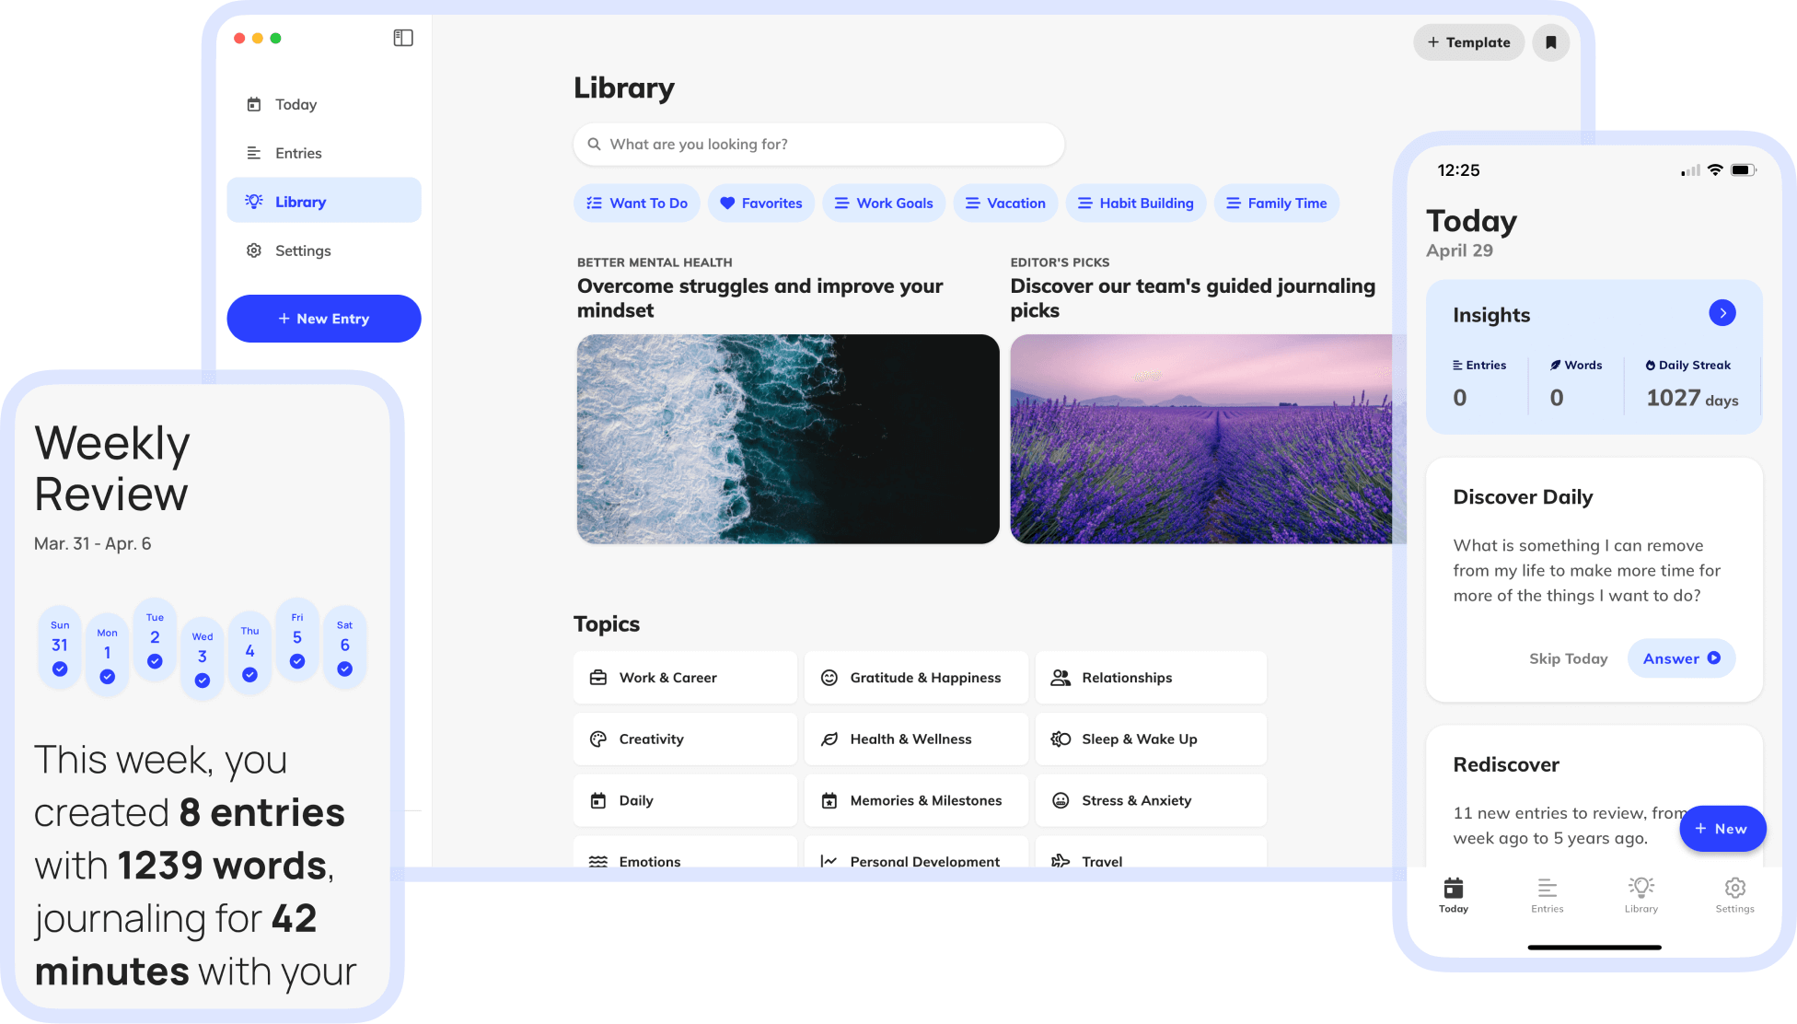
Task: Click the library search field
Action: (819, 145)
